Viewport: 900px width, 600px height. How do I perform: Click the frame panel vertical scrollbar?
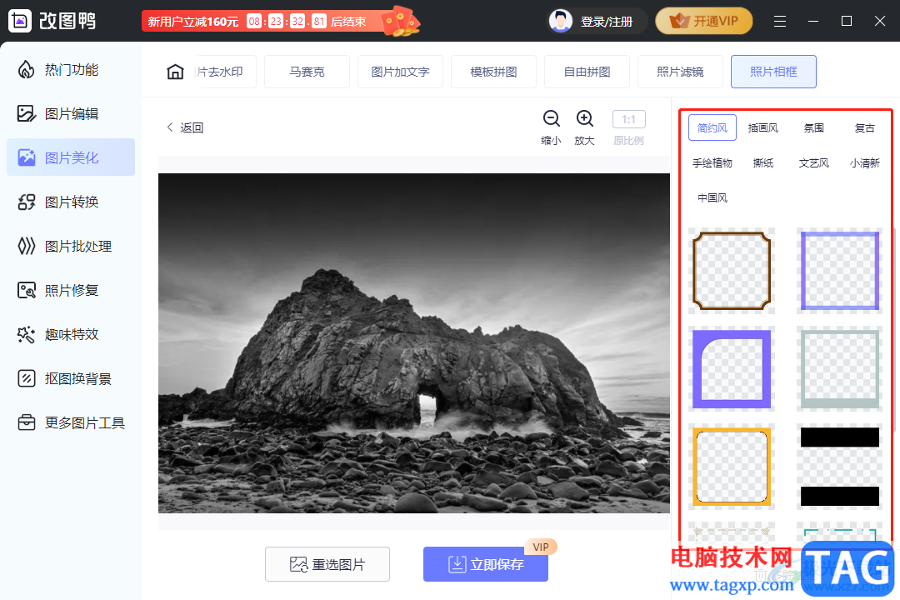pyautogui.click(x=893, y=330)
